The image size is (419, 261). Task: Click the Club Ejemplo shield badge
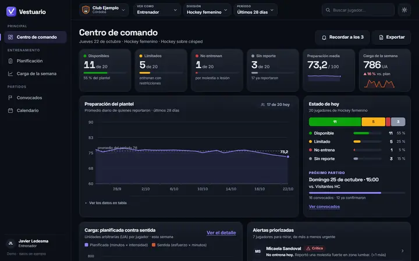coord(86,10)
